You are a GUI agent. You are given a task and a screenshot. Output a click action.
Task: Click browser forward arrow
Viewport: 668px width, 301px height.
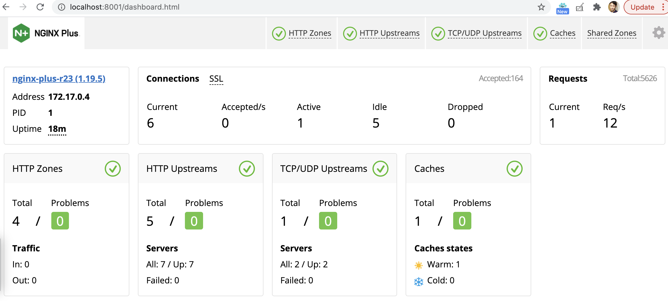pos(23,7)
